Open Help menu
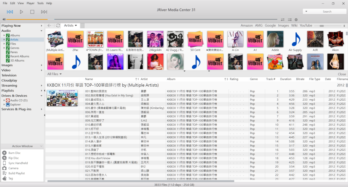This screenshot has height=187, width=348. click(x=49, y=3)
